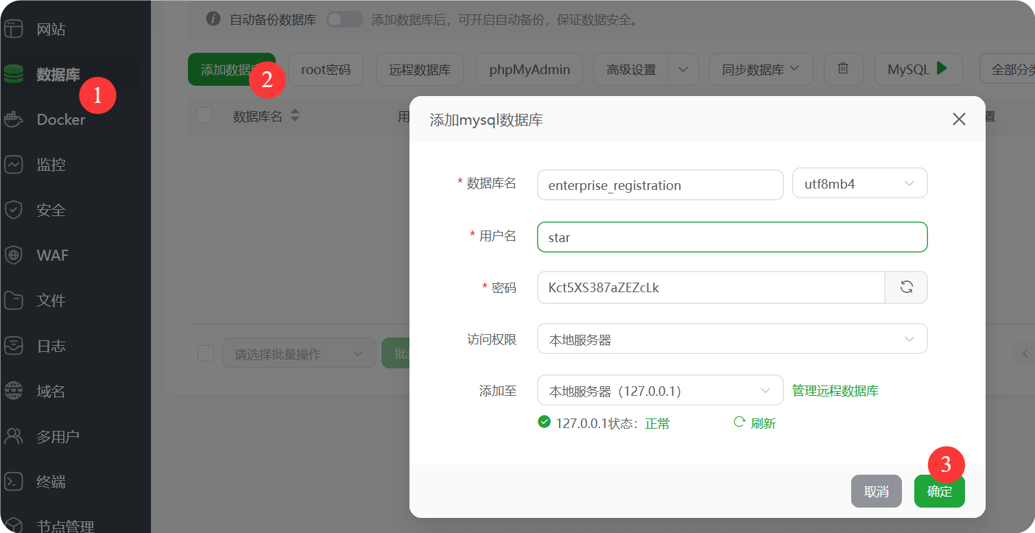Tick the checkbox beside the batch operation selector
This screenshot has width=1035, height=533.
pyautogui.click(x=206, y=353)
